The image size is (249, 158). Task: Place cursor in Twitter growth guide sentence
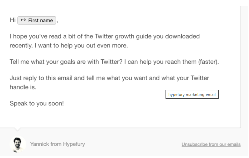(x=105, y=36)
